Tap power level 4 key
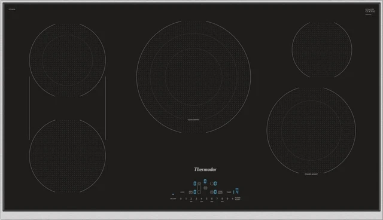Viewport: 383px width, 220px height. pos(202,198)
